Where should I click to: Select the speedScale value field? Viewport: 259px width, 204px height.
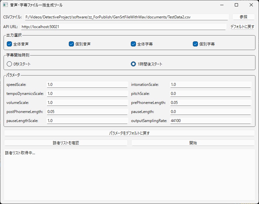pos(87,84)
